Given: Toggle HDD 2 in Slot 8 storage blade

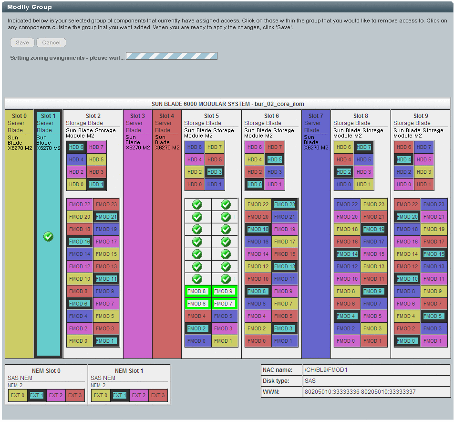Looking at the screenshot, I should [x=344, y=172].
